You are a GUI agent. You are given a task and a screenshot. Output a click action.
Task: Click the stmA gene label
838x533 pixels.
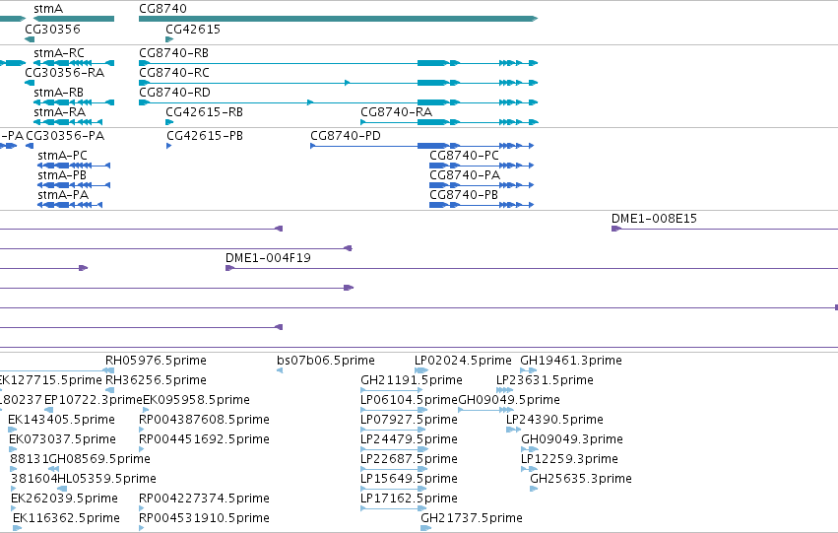[48, 9]
